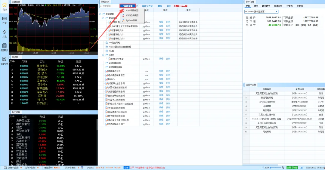325x170 pixels.
Task: Click the Python icon of 放量研究模型
Action: (110, 59)
